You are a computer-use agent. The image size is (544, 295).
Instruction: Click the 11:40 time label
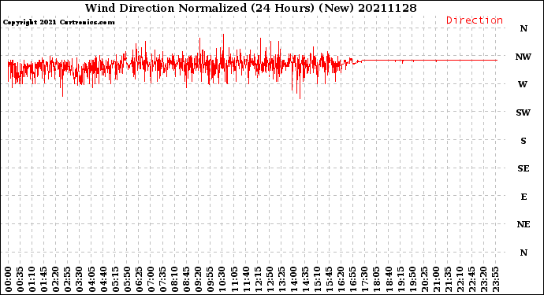pyautogui.click(x=246, y=279)
